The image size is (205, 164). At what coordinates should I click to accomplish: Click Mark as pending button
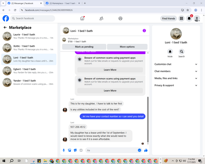point(84,47)
